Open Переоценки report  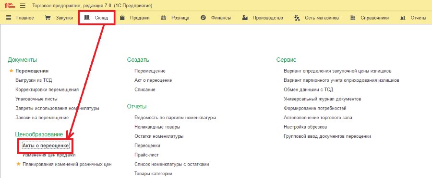(x=147, y=145)
